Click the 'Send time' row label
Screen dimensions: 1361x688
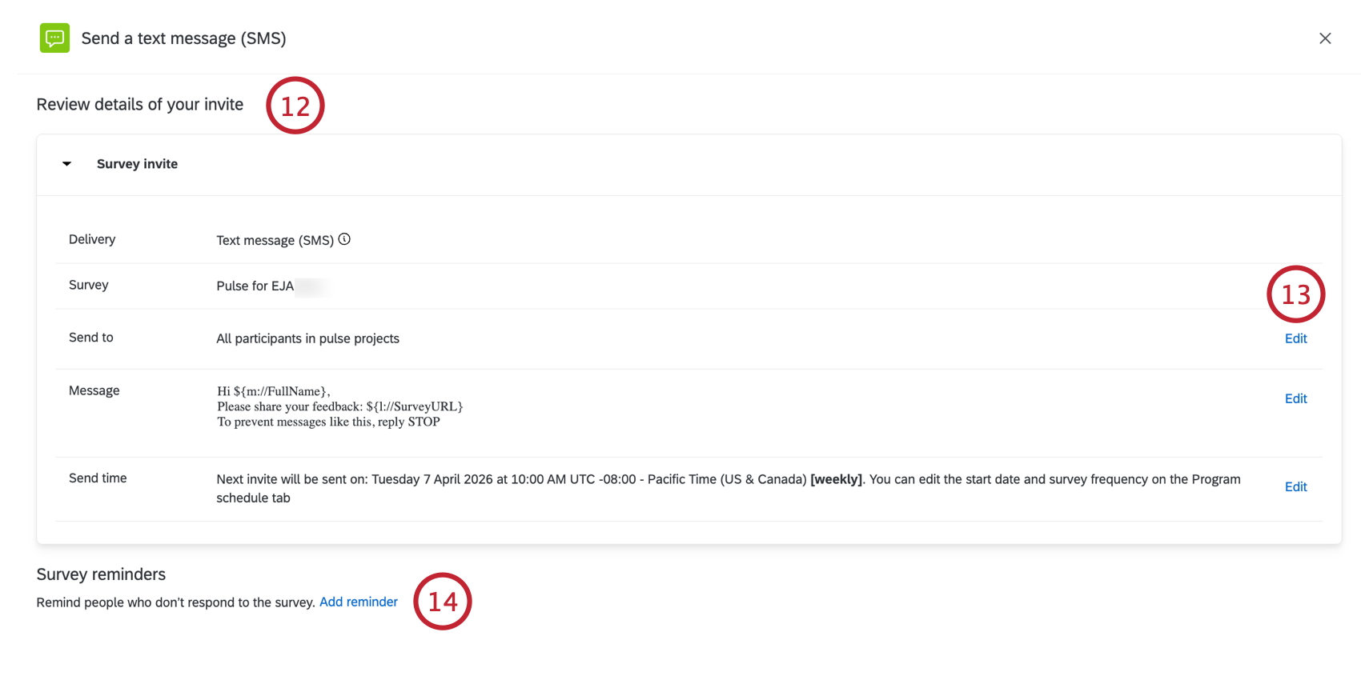click(98, 478)
